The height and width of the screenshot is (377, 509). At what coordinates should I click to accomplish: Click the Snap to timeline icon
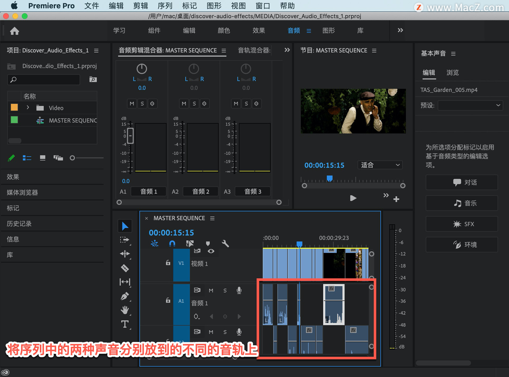[173, 243]
